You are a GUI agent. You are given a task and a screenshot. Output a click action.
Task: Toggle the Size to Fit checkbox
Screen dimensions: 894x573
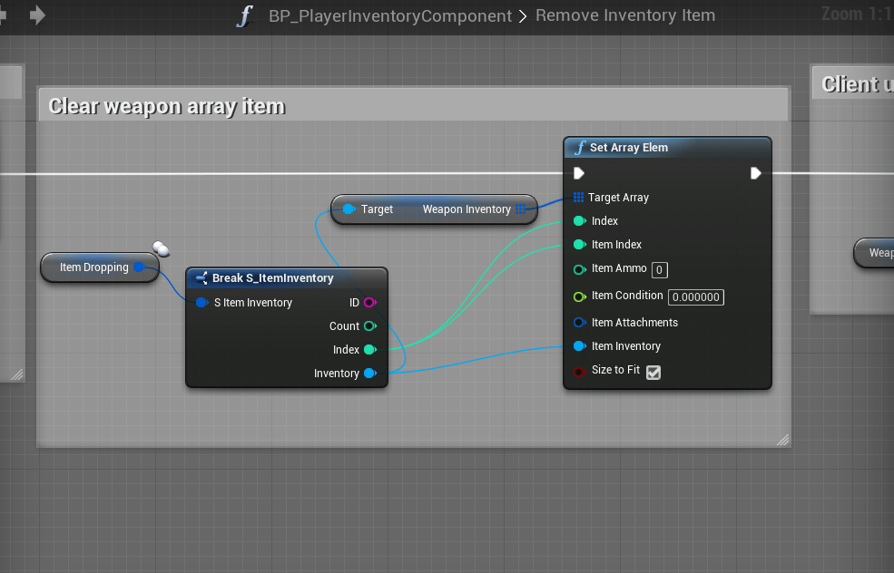[653, 372]
